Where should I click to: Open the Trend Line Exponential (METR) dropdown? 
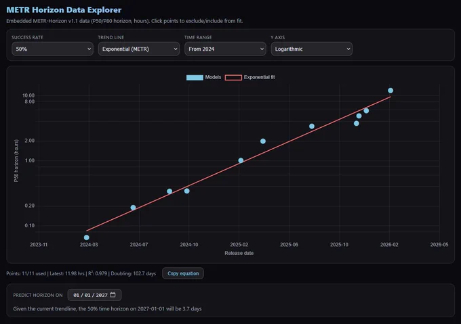tap(139, 49)
